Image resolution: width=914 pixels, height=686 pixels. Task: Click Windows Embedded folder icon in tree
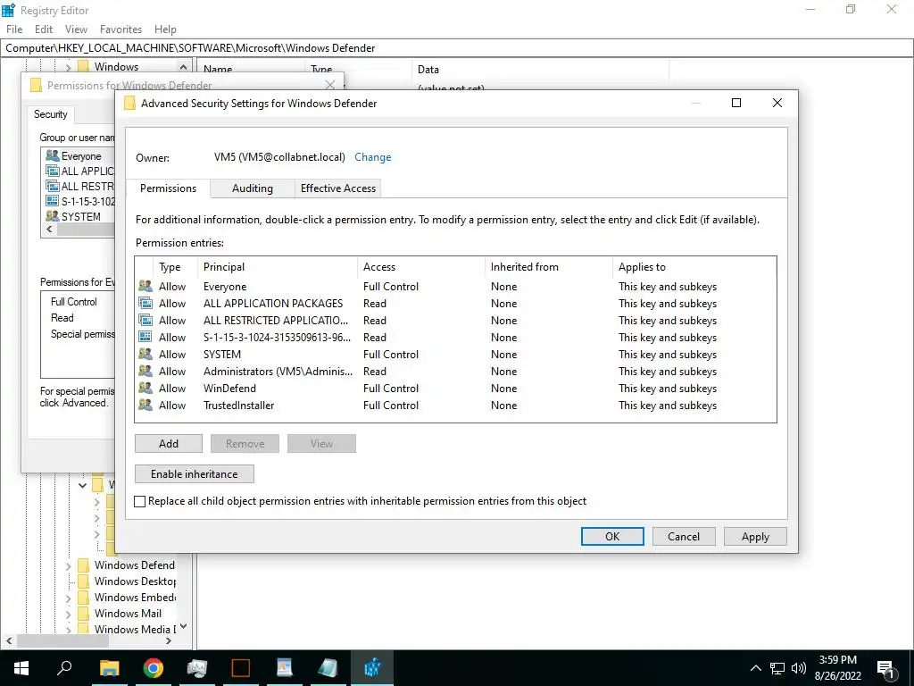click(84, 598)
